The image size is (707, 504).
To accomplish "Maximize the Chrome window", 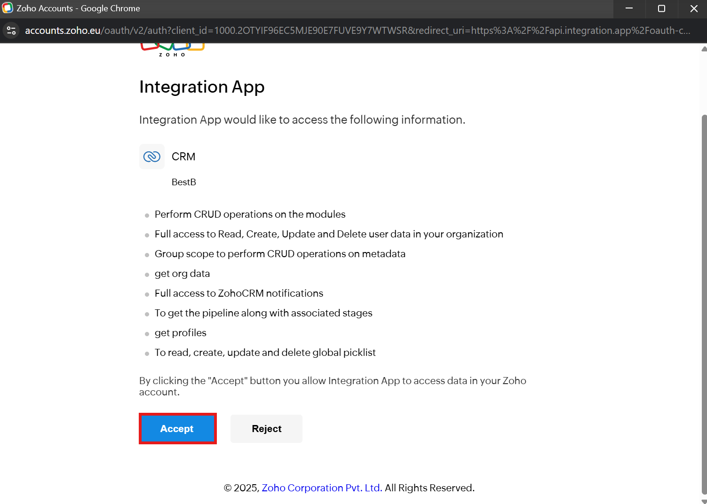I will pyautogui.click(x=661, y=8).
